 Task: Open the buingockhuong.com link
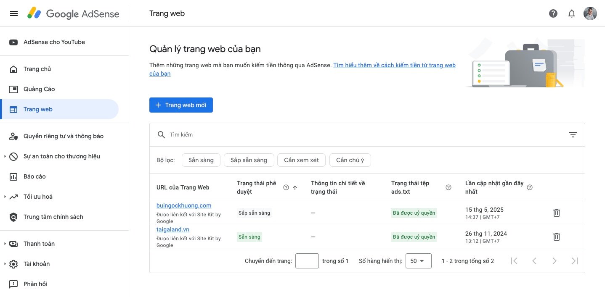[183, 205]
